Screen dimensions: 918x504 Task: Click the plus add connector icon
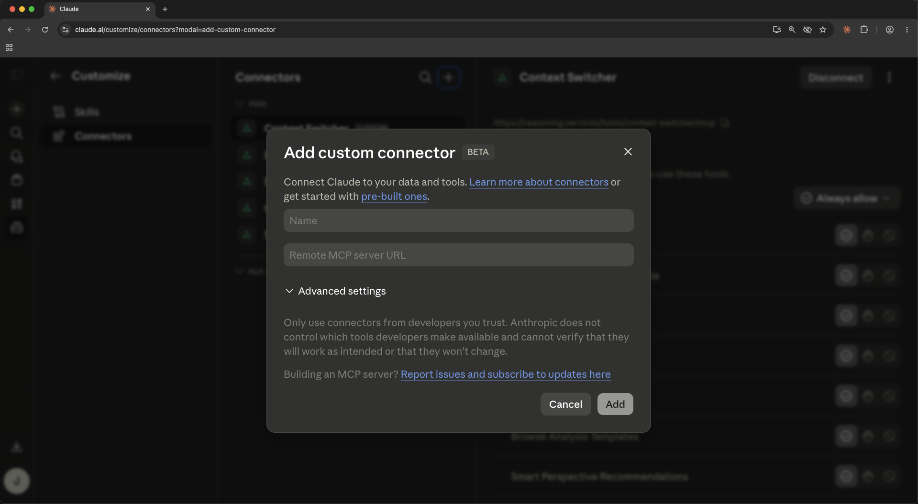click(449, 77)
